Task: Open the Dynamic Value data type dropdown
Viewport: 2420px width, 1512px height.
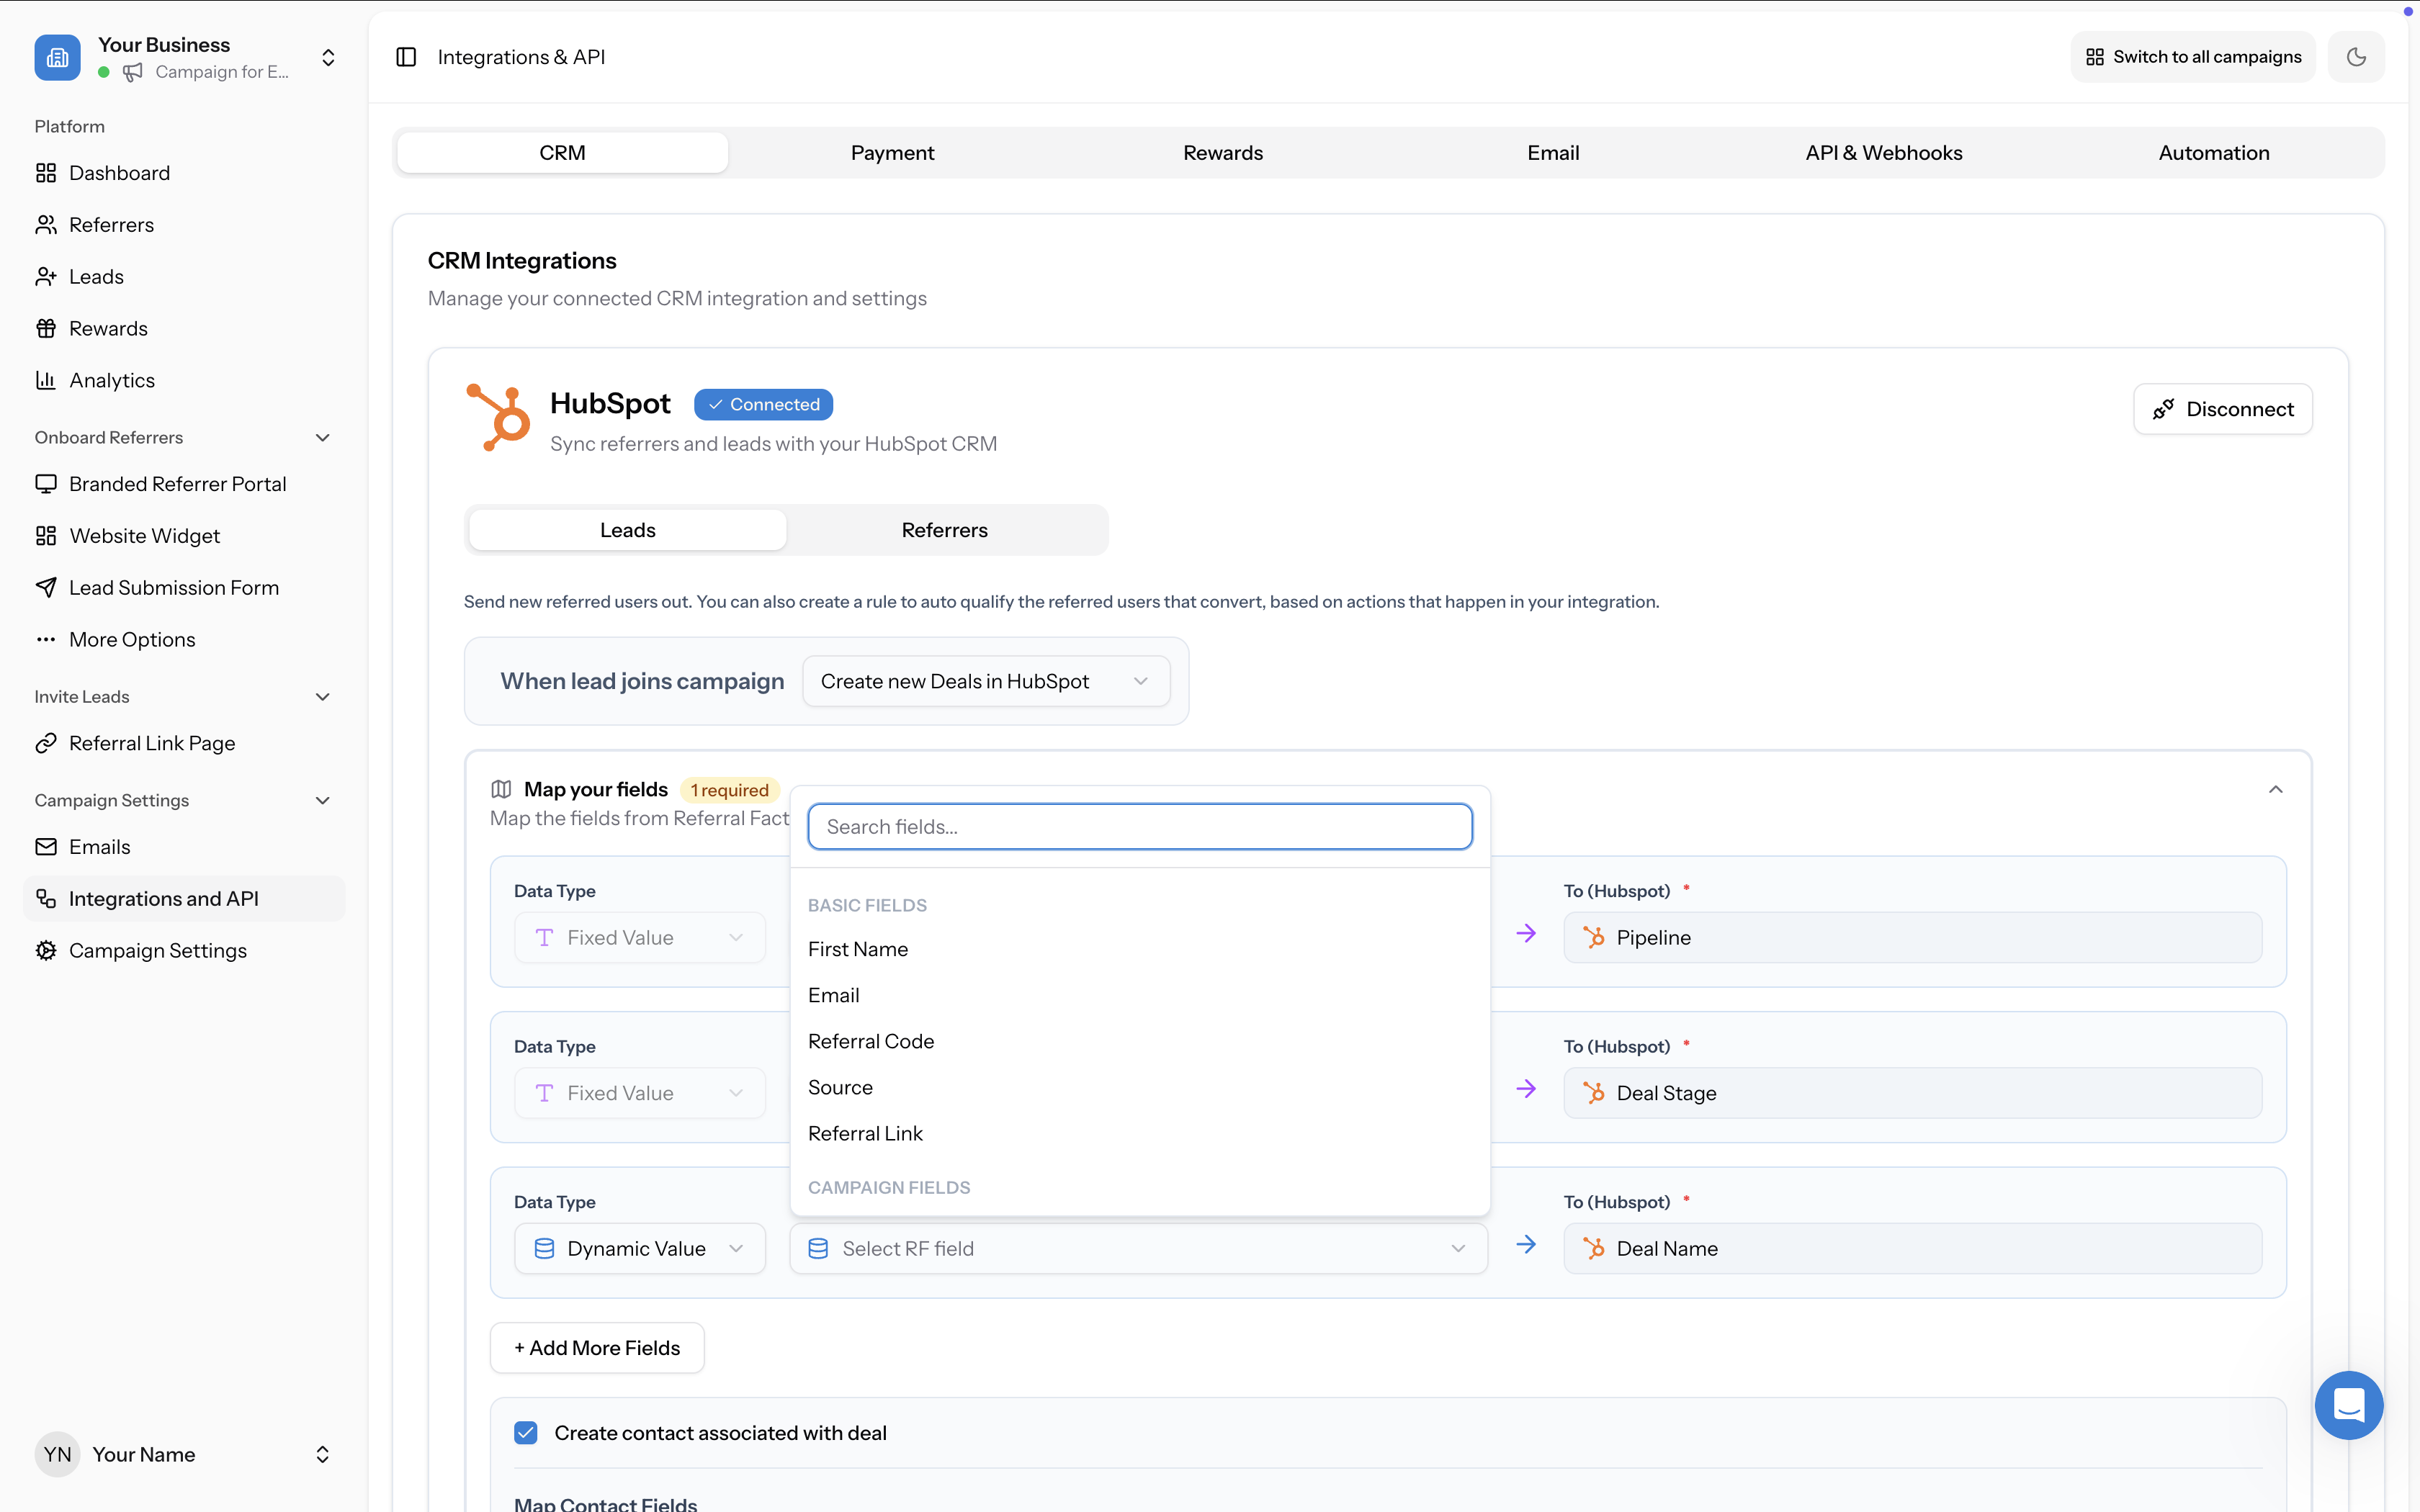Action: pyautogui.click(x=639, y=1248)
